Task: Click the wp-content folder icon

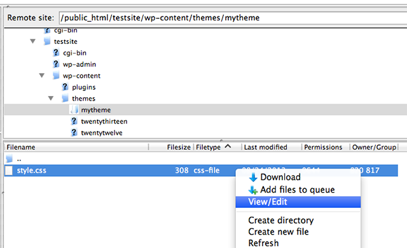Action: [x=56, y=76]
